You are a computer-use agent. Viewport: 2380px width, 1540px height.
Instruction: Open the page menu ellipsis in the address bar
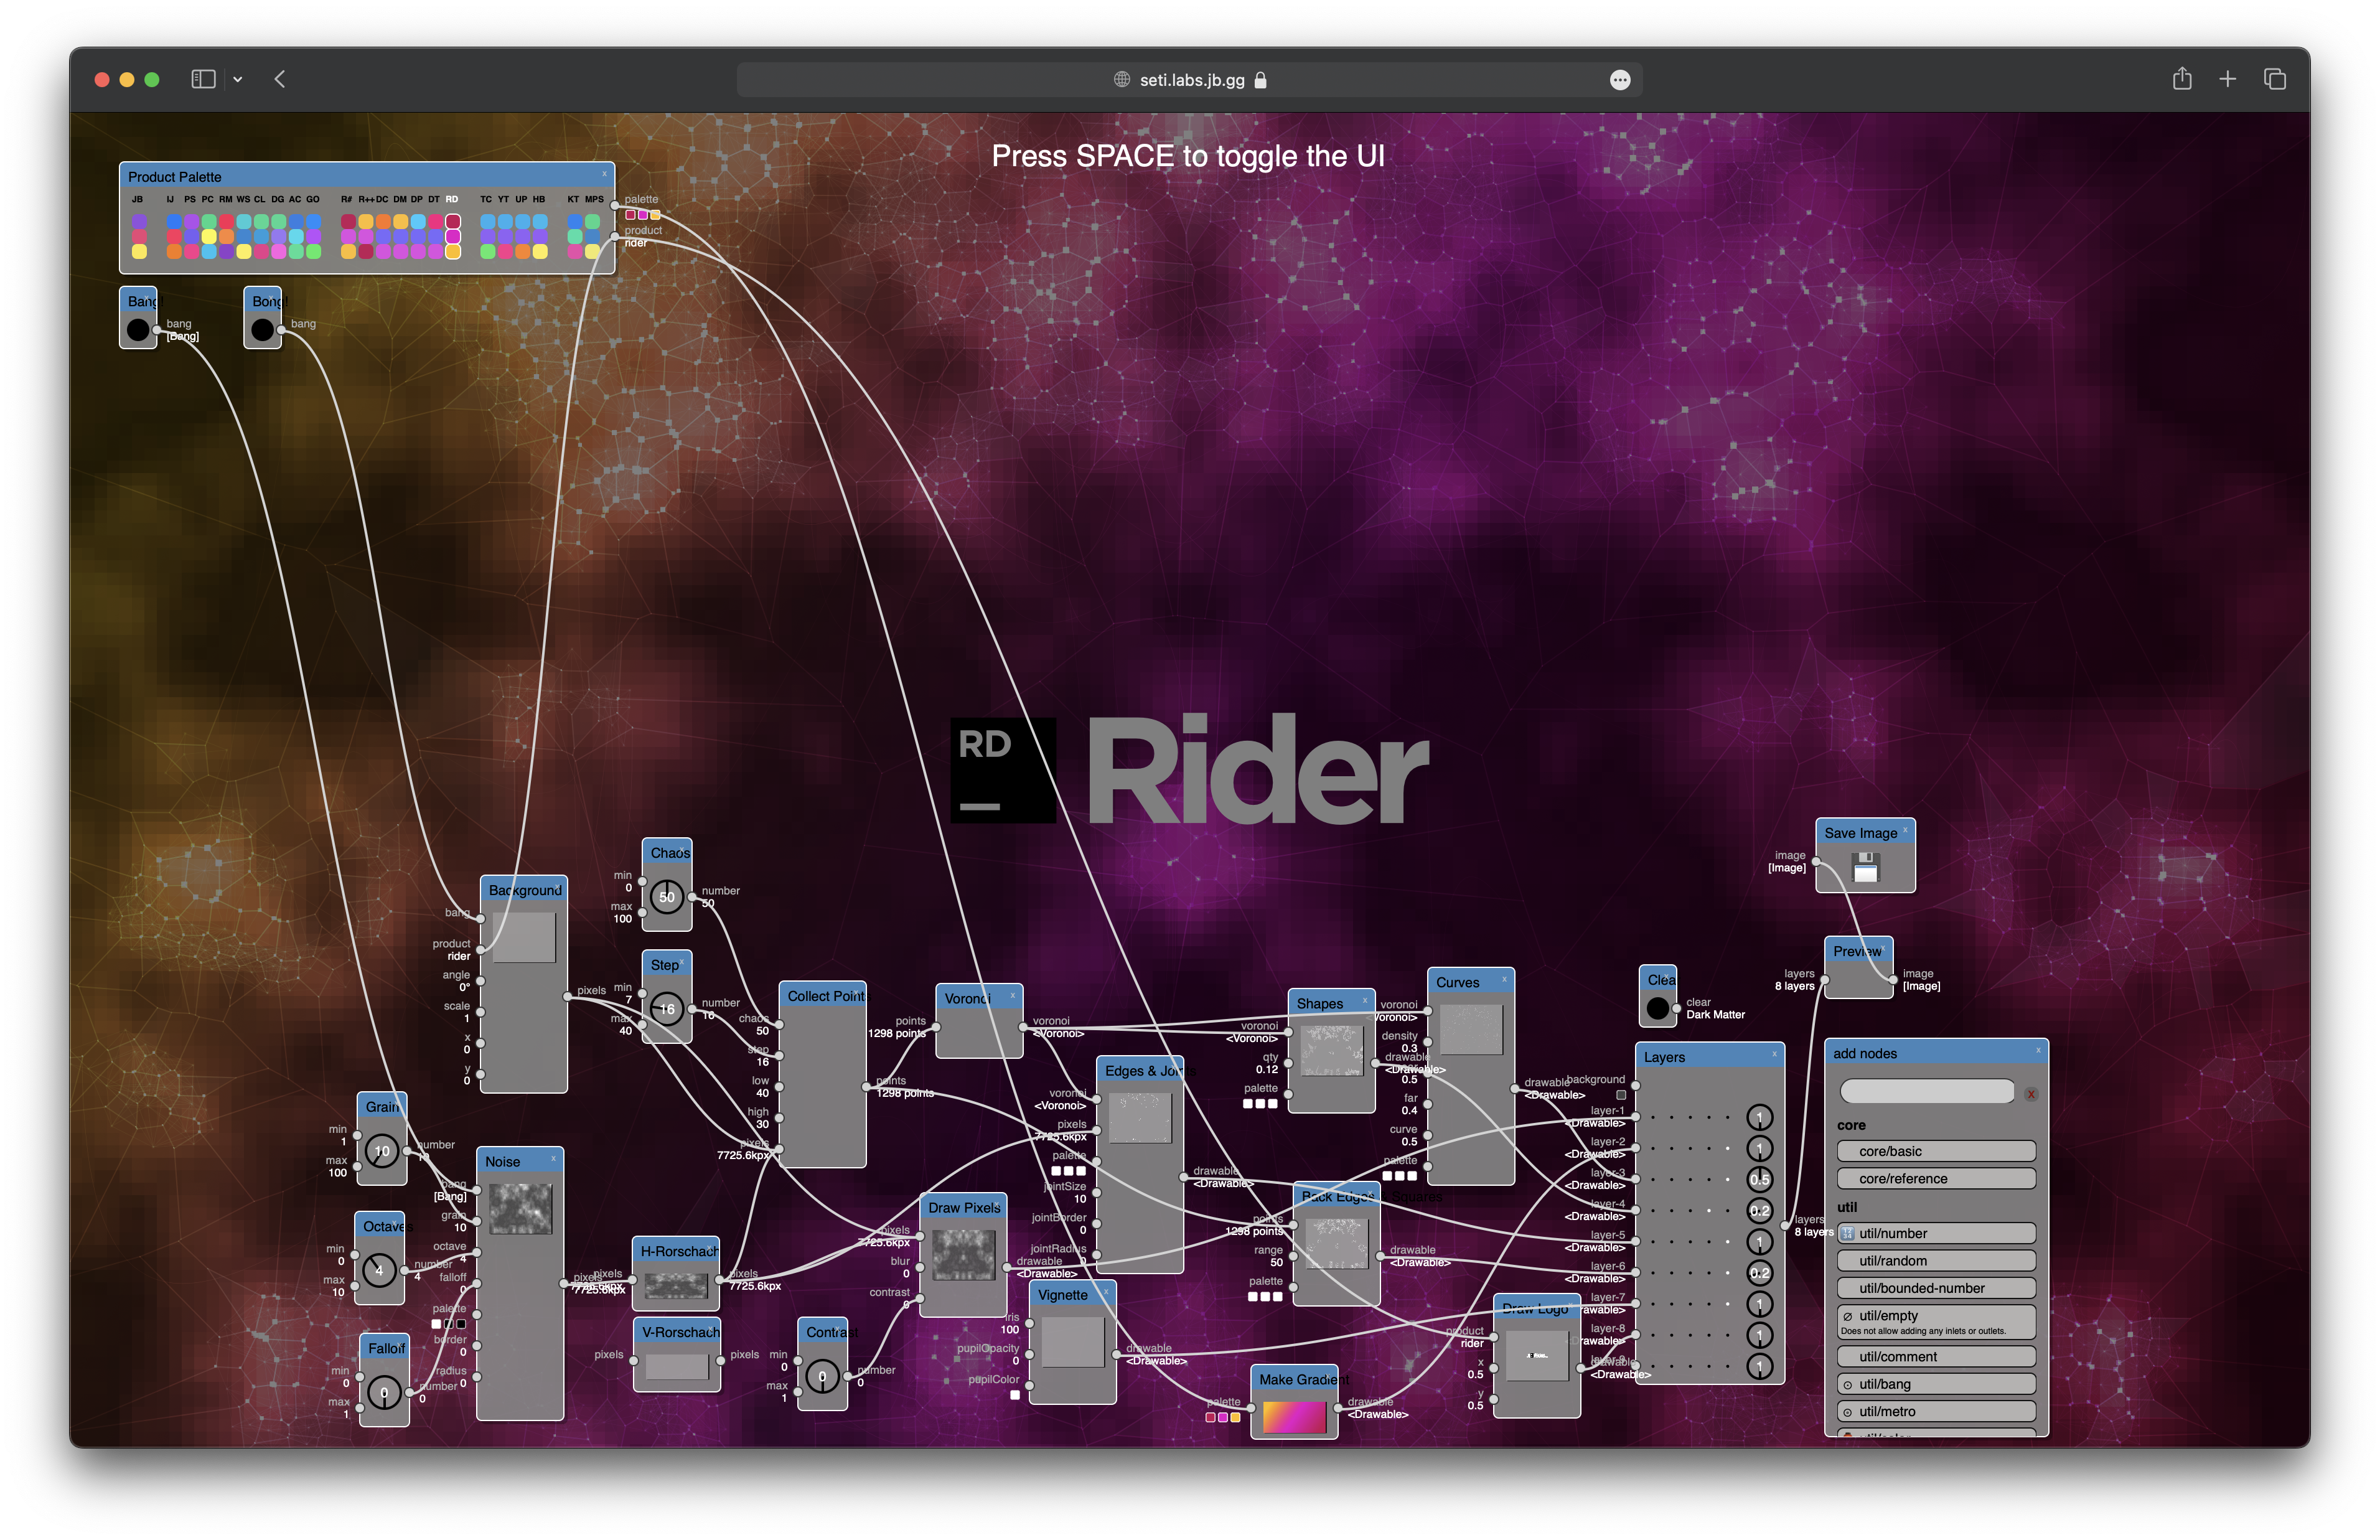click(x=1620, y=80)
